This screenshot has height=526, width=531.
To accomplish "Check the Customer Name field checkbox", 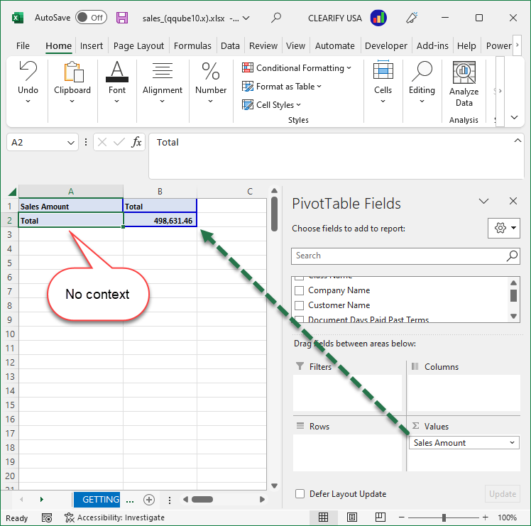I will [x=299, y=305].
